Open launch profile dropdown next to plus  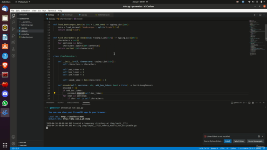tap(246, 103)
